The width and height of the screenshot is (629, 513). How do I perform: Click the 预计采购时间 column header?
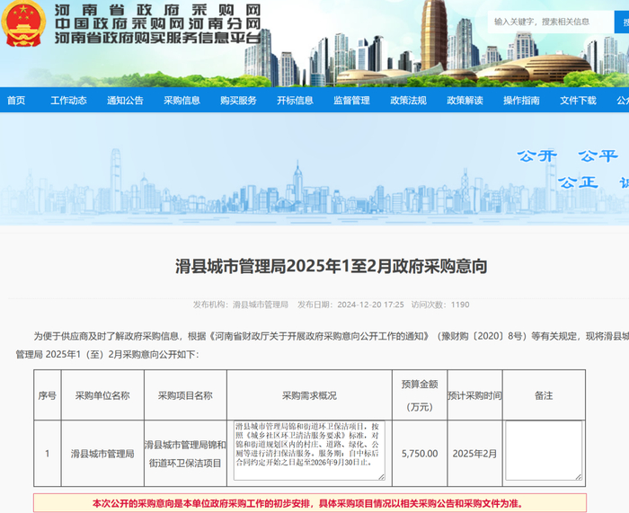[x=475, y=395]
